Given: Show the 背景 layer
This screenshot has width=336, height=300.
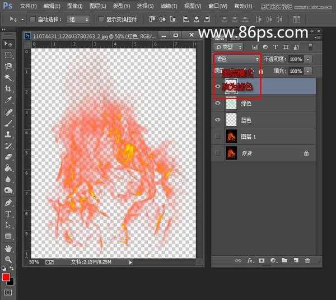Looking at the screenshot, I should (x=218, y=153).
